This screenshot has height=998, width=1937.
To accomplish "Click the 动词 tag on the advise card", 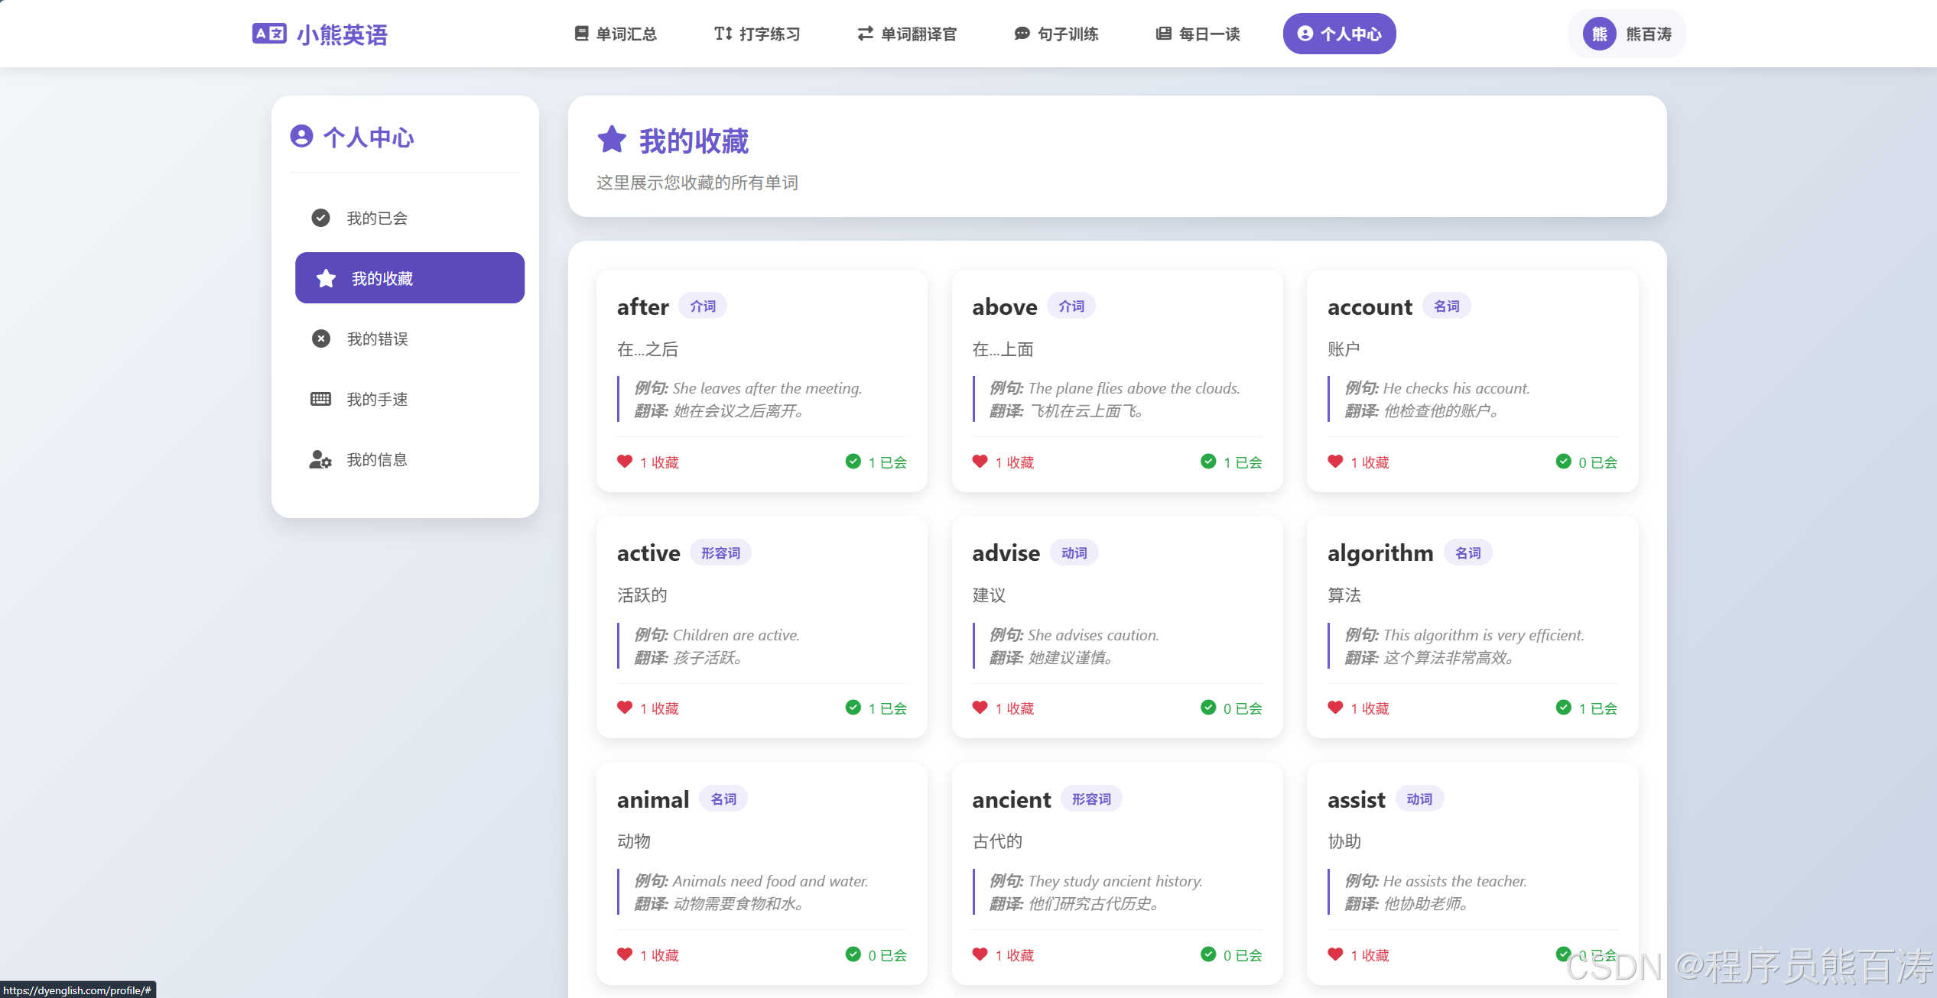I will [1074, 552].
